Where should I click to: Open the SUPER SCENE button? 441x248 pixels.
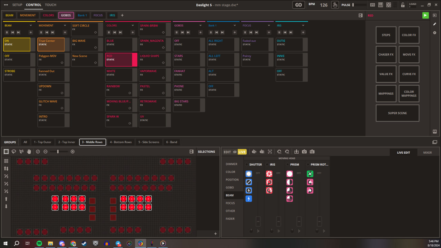398,113
